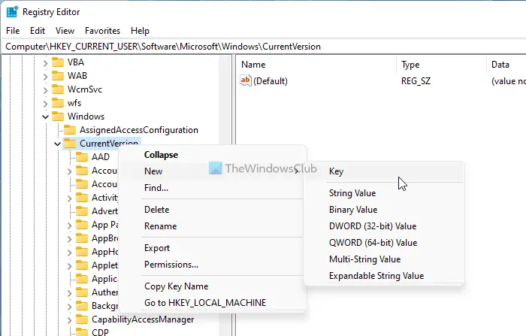
Task: Choose Binary Value in submenu
Action: pos(384,210)
